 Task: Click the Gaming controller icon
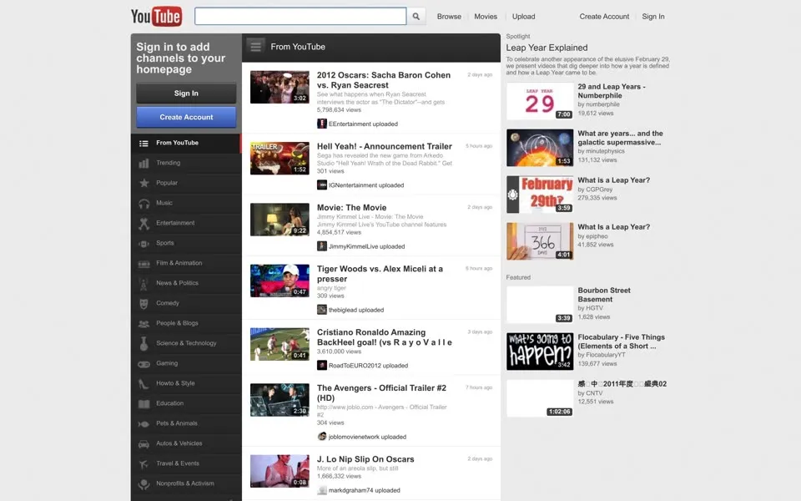coord(144,363)
